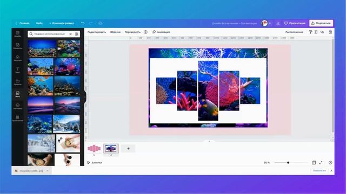Open the Elements panel in the sidebar
This screenshot has height=194, width=346.
tap(18, 46)
